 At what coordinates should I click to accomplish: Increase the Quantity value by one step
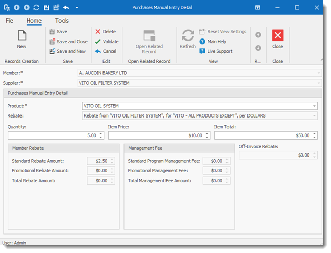pyautogui.click(x=101, y=133)
